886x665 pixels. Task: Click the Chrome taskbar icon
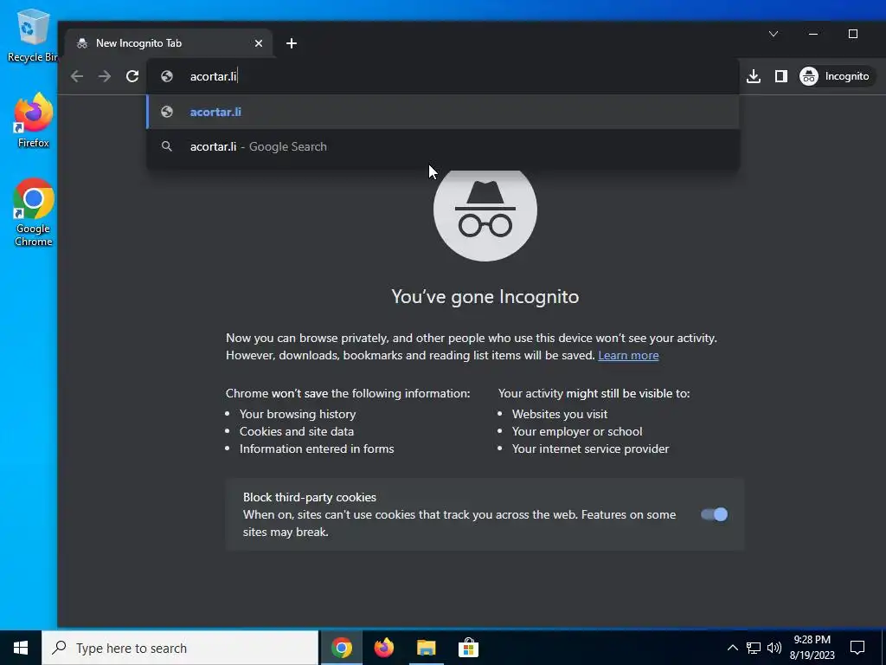coord(341,648)
